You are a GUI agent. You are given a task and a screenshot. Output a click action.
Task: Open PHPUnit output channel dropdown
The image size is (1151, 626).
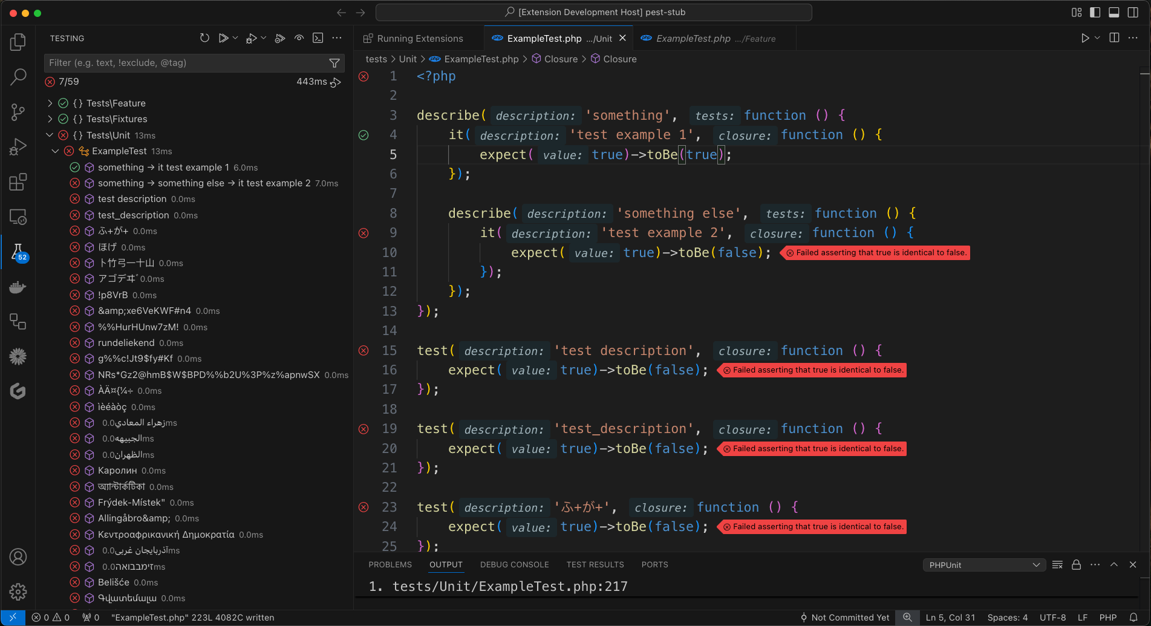[983, 565]
